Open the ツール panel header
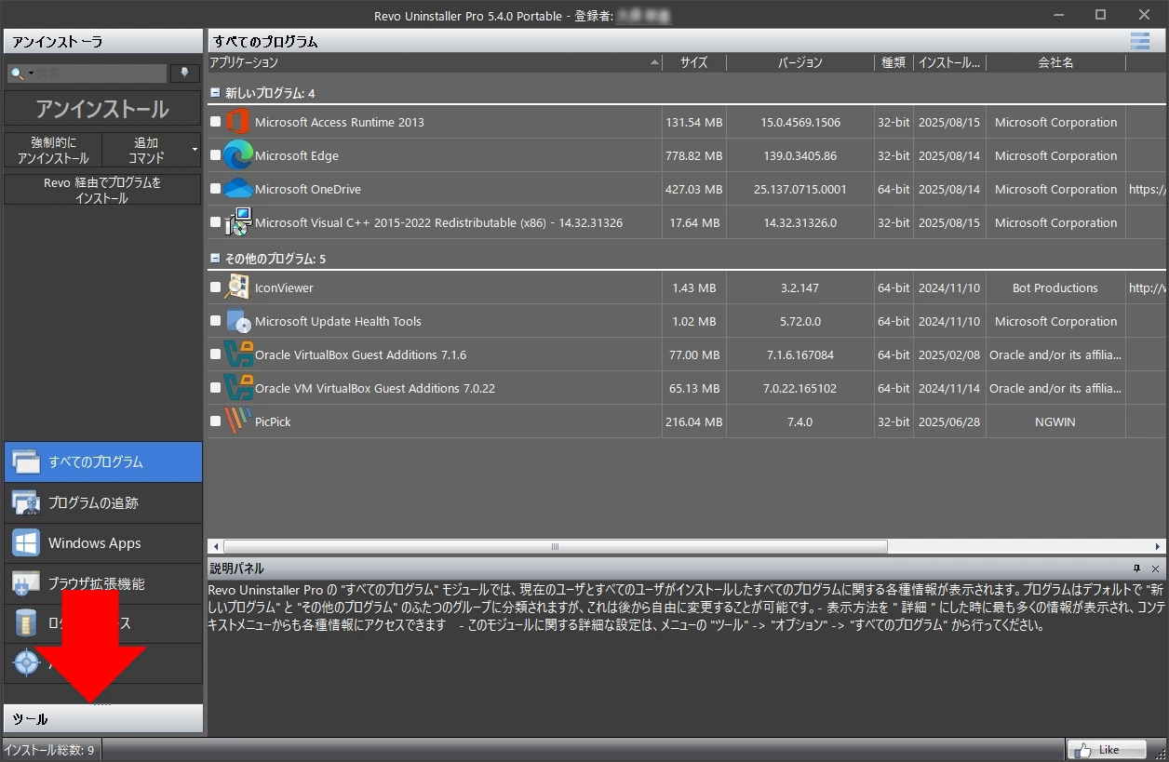This screenshot has height=762, width=1169. 103,719
